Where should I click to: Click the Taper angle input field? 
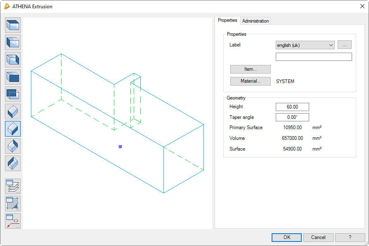pyautogui.click(x=292, y=117)
